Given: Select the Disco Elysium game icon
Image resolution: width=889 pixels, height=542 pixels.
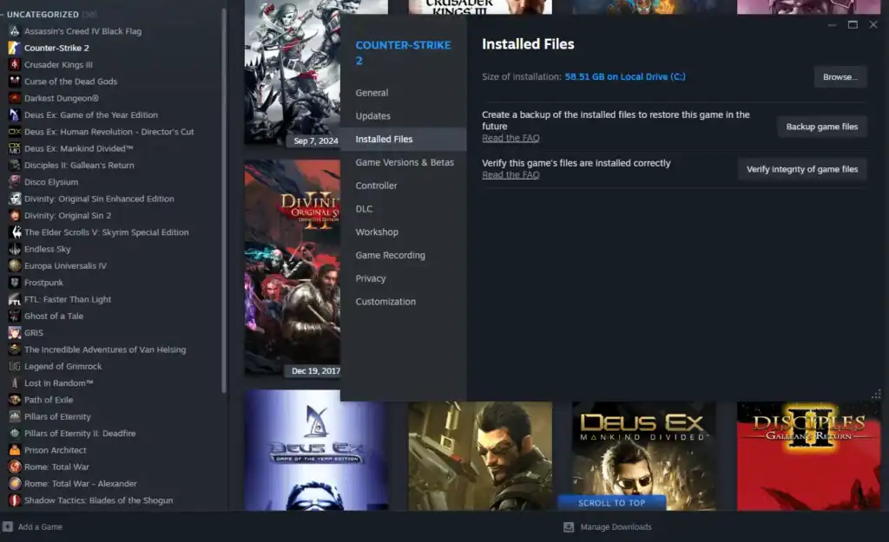Looking at the screenshot, I should click(x=13, y=180).
